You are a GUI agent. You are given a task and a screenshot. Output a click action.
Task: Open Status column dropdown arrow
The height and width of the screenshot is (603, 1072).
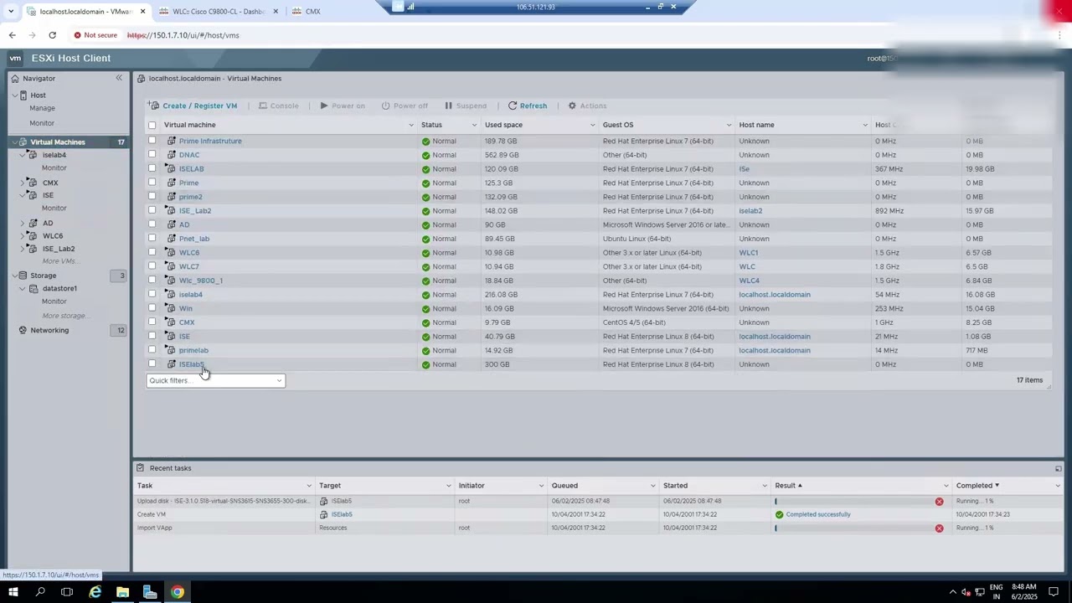click(474, 125)
